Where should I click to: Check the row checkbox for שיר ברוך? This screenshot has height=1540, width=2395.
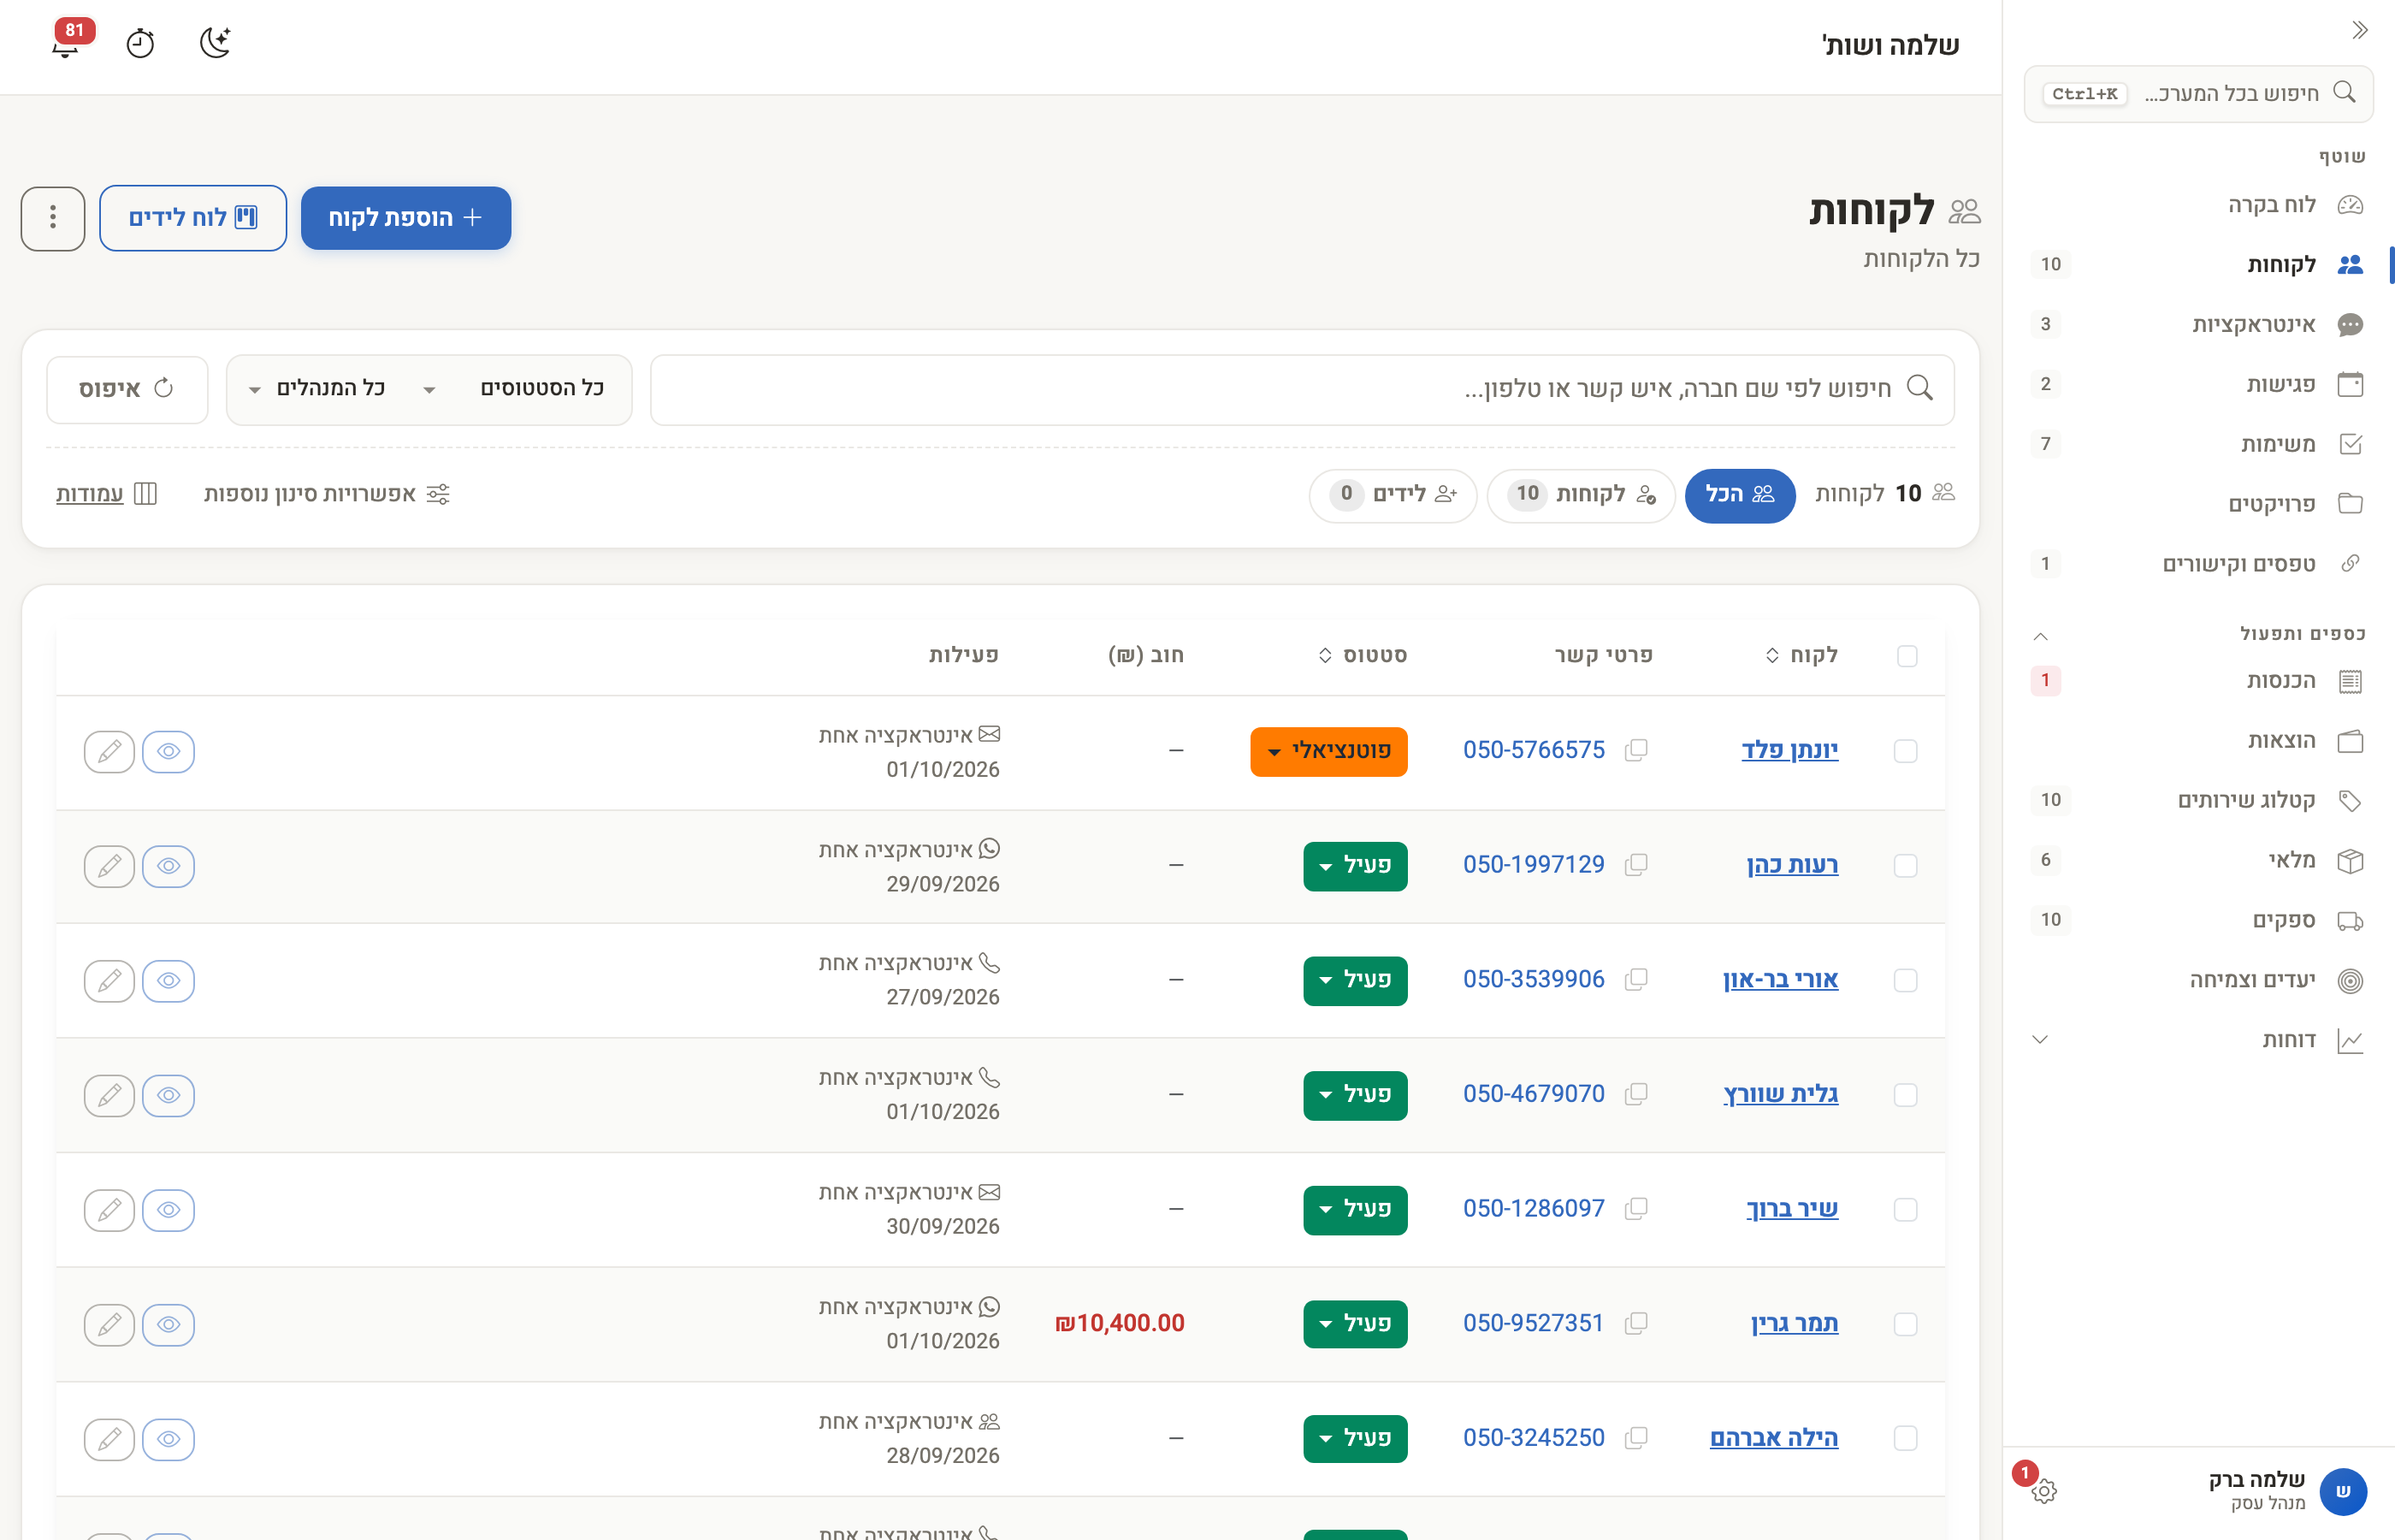[x=1905, y=1209]
